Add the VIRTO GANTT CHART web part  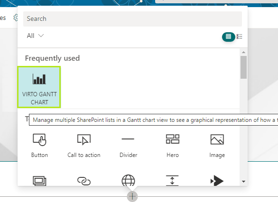39,87
